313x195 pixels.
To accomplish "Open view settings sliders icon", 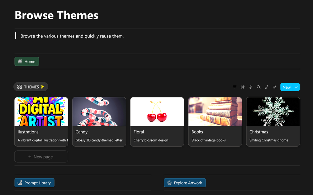I will click(275, 87).
